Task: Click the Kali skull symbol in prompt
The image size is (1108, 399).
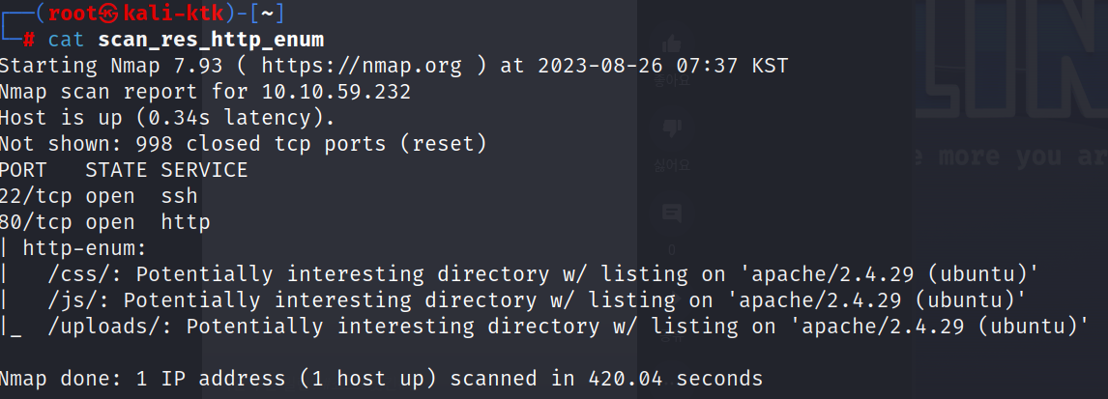Action: click(109, 14)
